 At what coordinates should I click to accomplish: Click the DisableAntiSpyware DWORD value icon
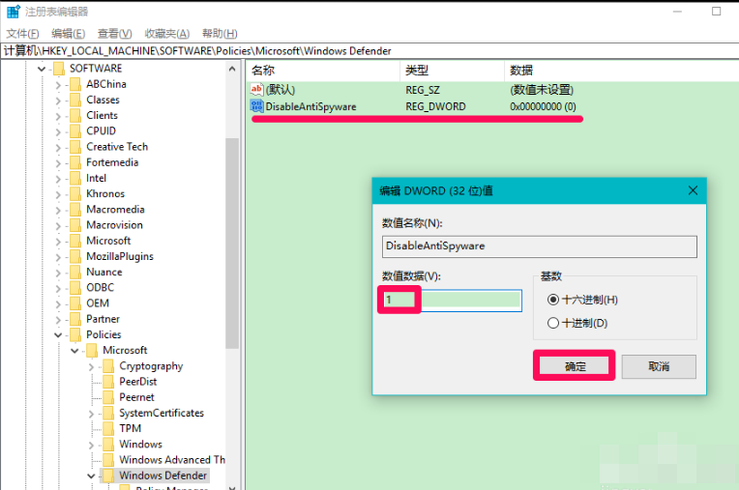[x=256, y=106]
